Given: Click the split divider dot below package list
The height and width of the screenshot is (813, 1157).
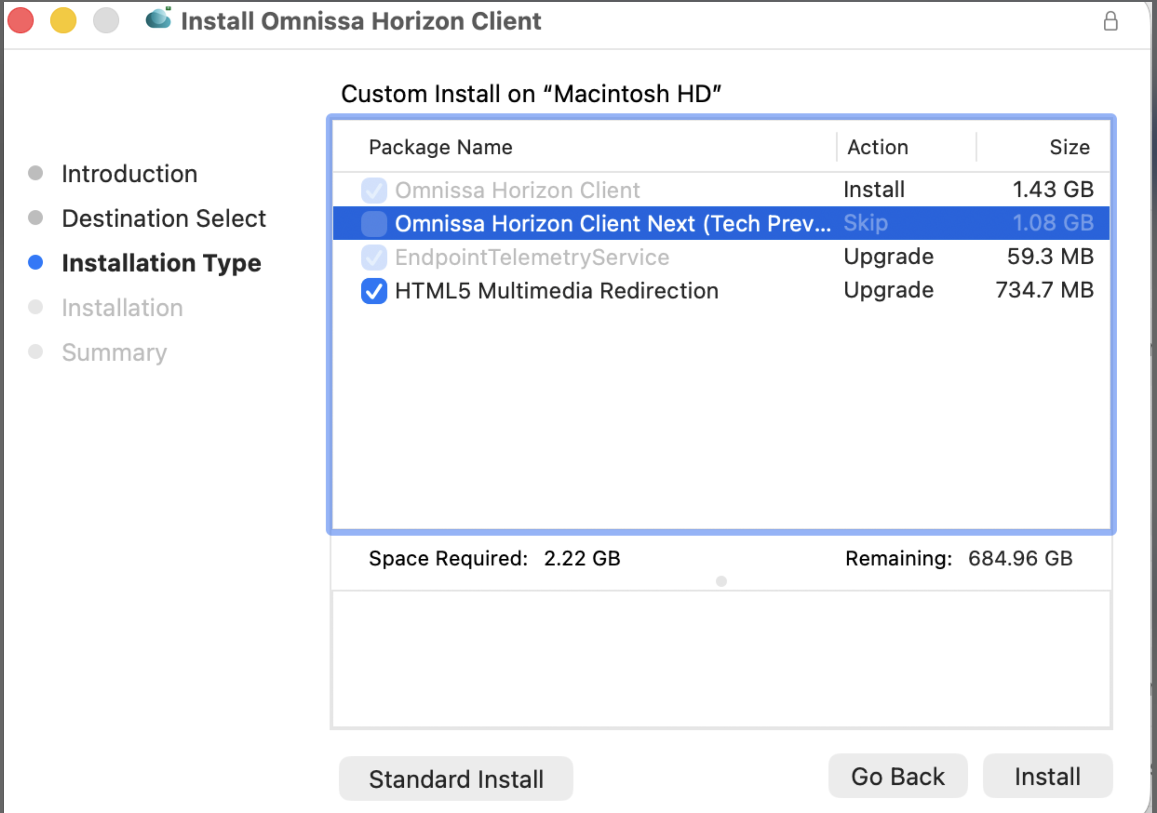Looking at the screenshot, I should [x=721, y=581].
